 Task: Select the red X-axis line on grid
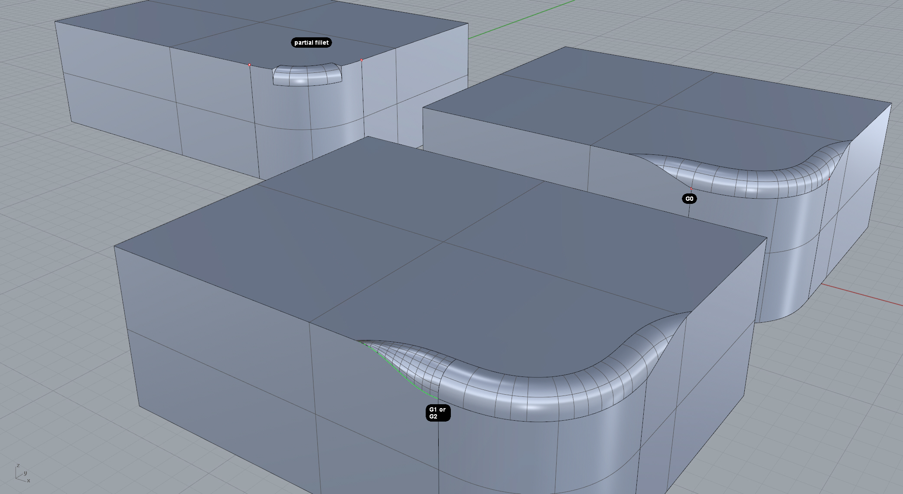863,295
